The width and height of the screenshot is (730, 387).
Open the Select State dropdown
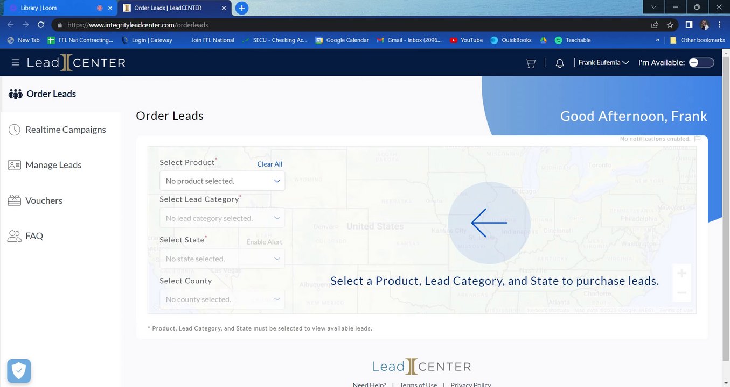pos(222,259)
